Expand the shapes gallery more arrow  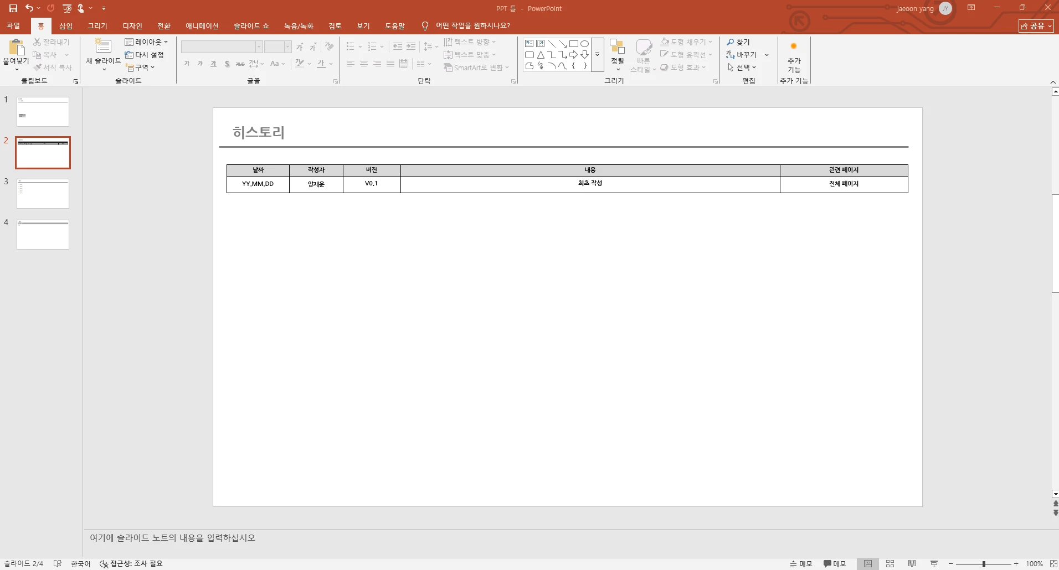(x=598, y=55)
